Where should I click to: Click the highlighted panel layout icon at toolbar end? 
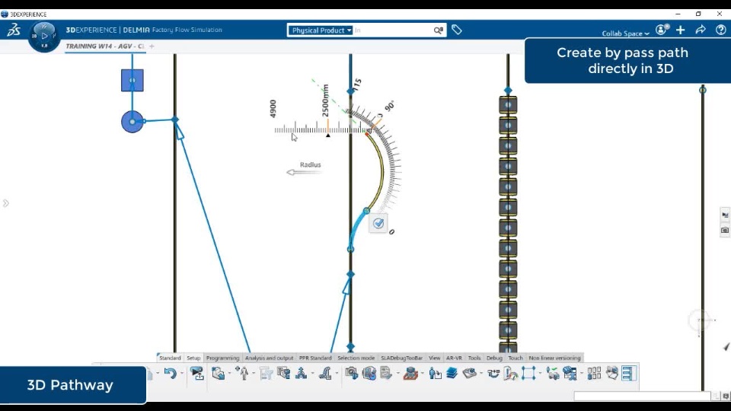[629, 373]
